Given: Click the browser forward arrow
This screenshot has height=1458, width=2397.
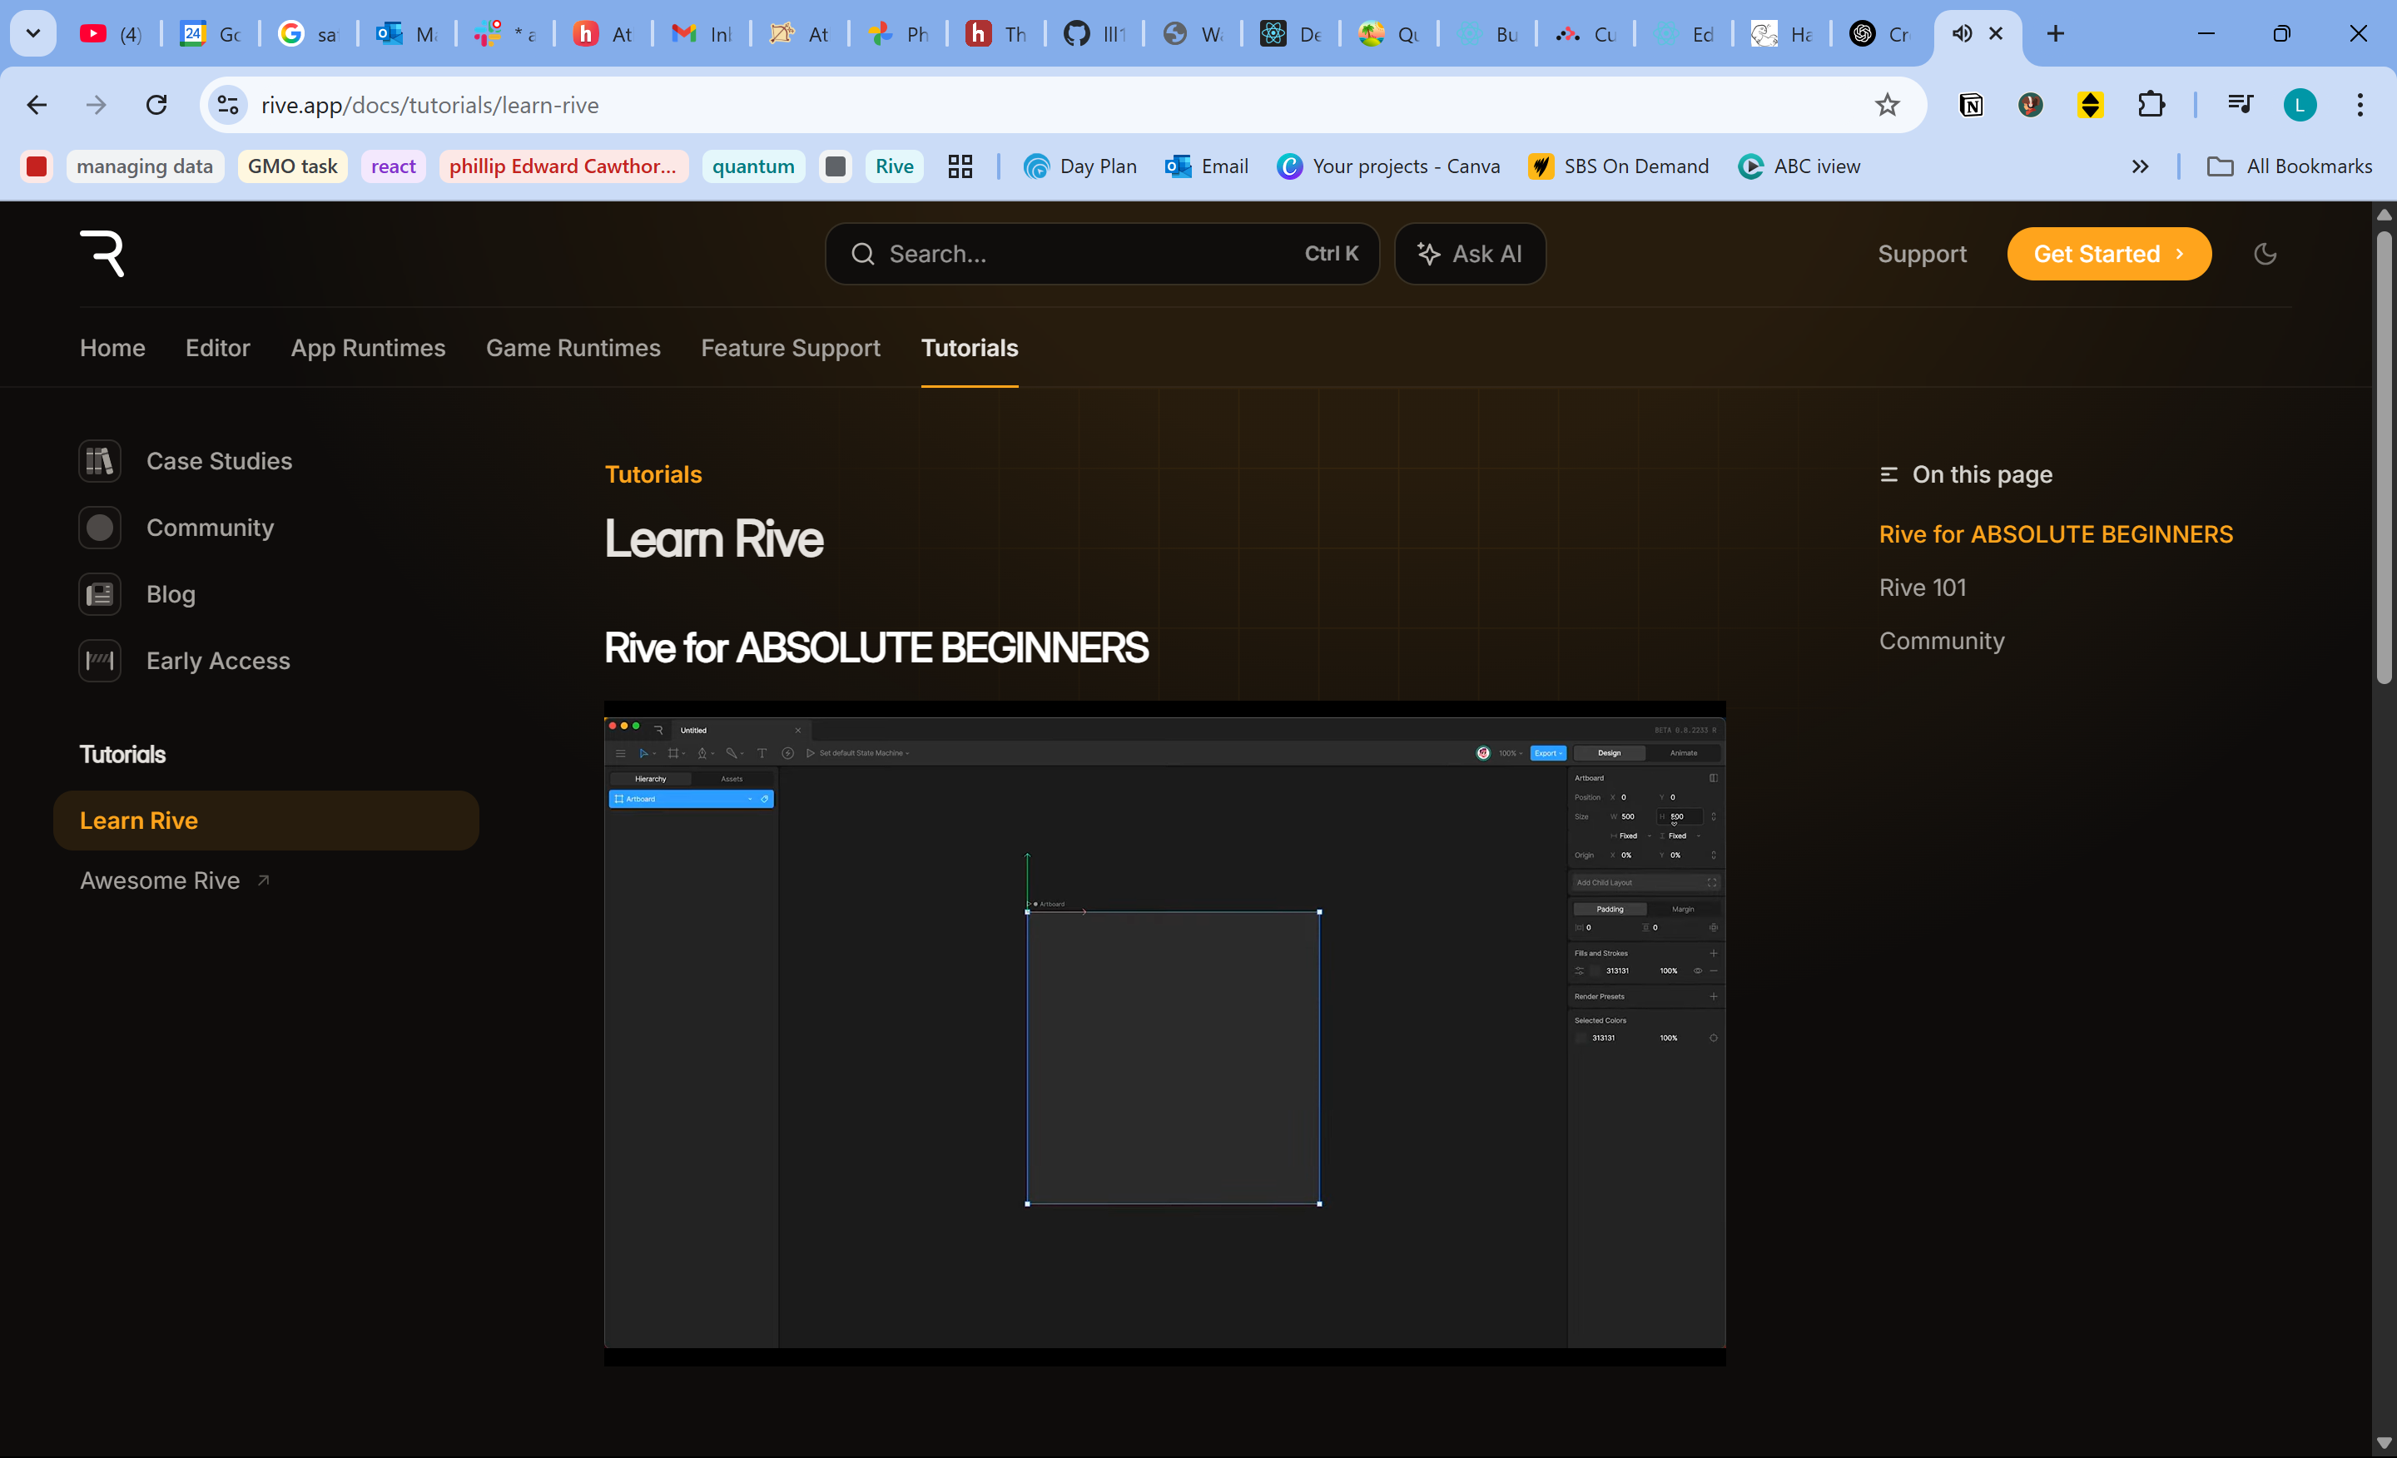Looking at the screenshot, I should pyautogui.click(x=96, y=105).
